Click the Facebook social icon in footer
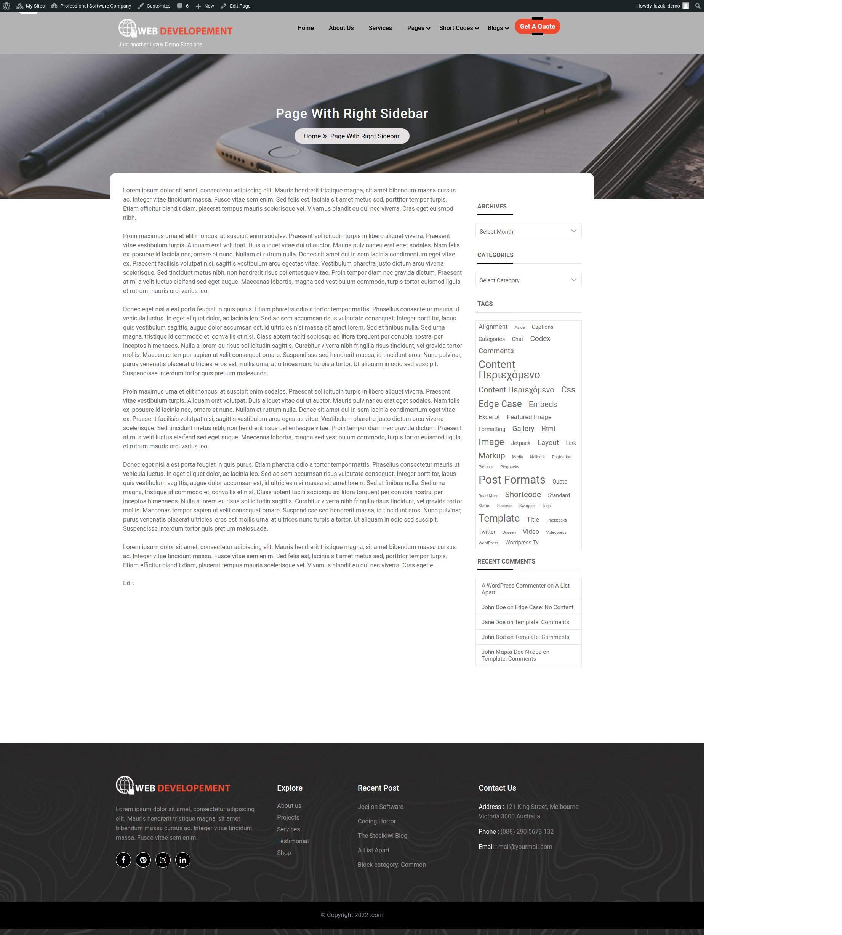The image size is (842, 935). 123,860
